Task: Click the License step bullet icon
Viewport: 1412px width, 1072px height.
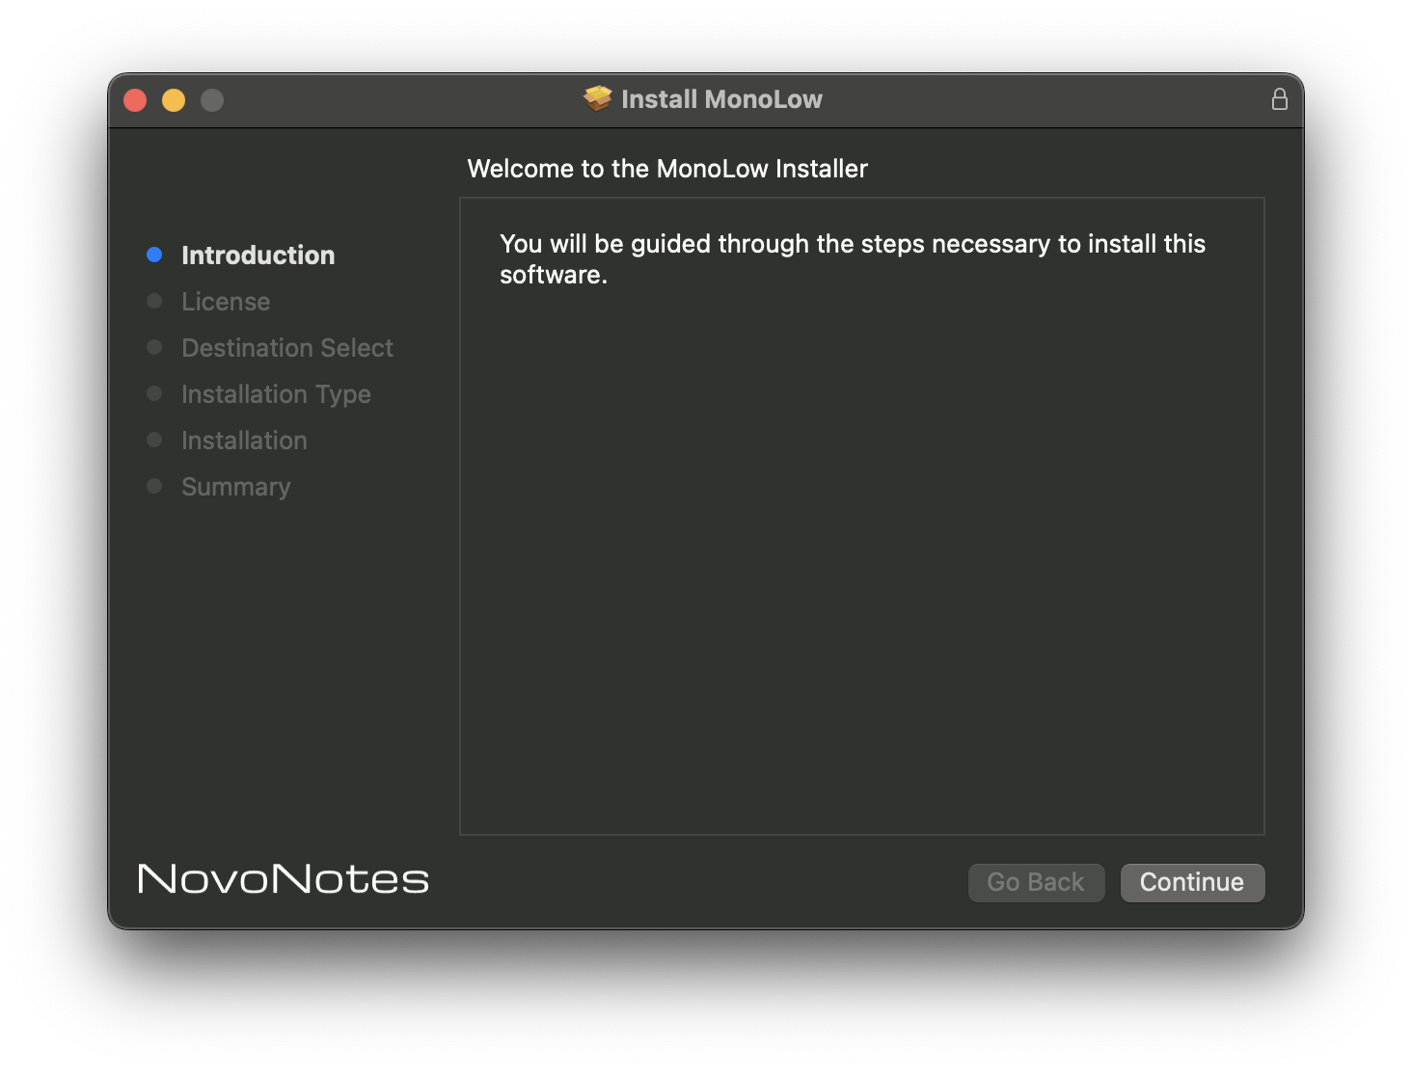Action: pos(154,301)
